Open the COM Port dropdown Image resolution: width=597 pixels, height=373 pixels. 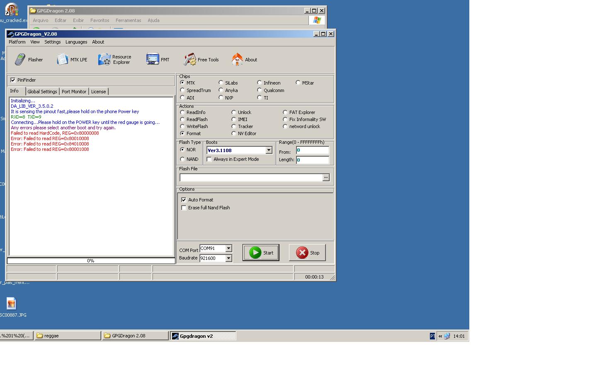point(228,248)
